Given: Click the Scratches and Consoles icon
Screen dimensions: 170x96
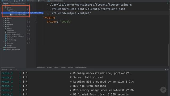Looking at the screenshot, I should coord(4,50).
